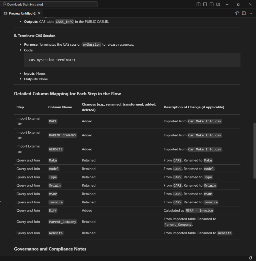Click the Governance and Compliance Notes heading

pos(50,249)
